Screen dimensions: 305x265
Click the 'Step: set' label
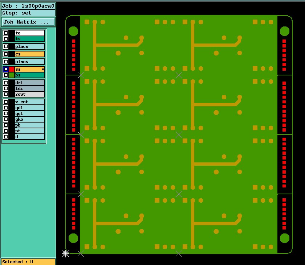click(x=28, y=13)
